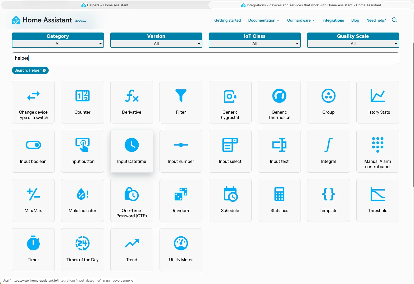Click the Mold Indicator icon
The image size is (414, 284).
point(83,194)
